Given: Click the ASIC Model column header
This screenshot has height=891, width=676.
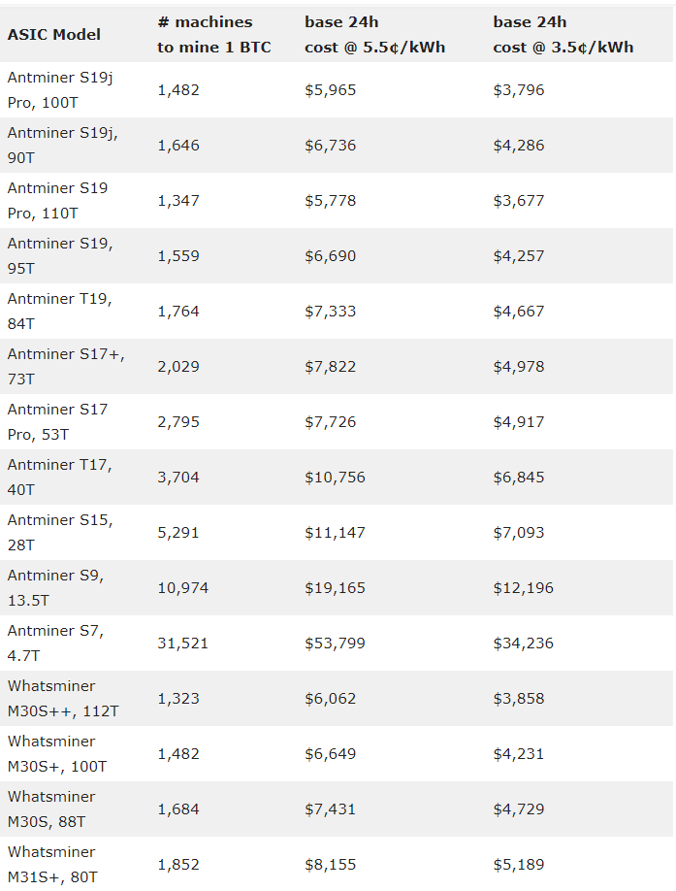Looking at the screenshot, I should tap(54, 35).
